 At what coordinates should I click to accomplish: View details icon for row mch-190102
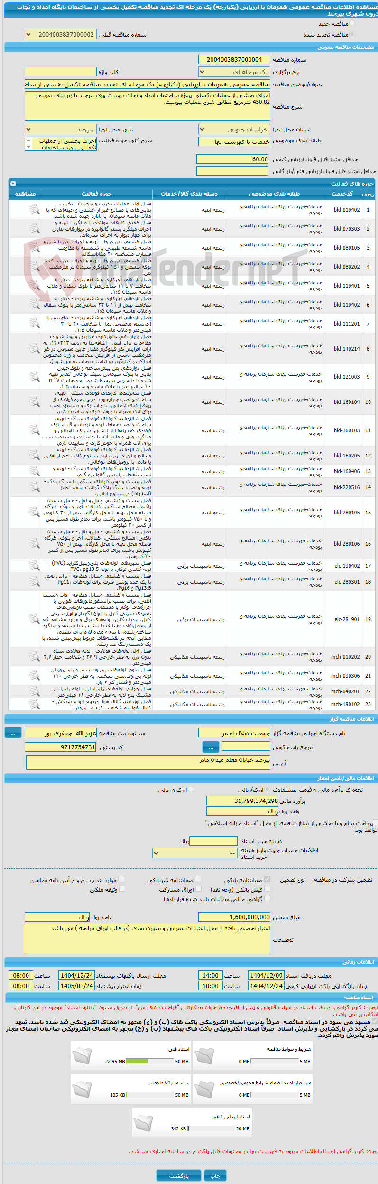click(x=34, y=704)
